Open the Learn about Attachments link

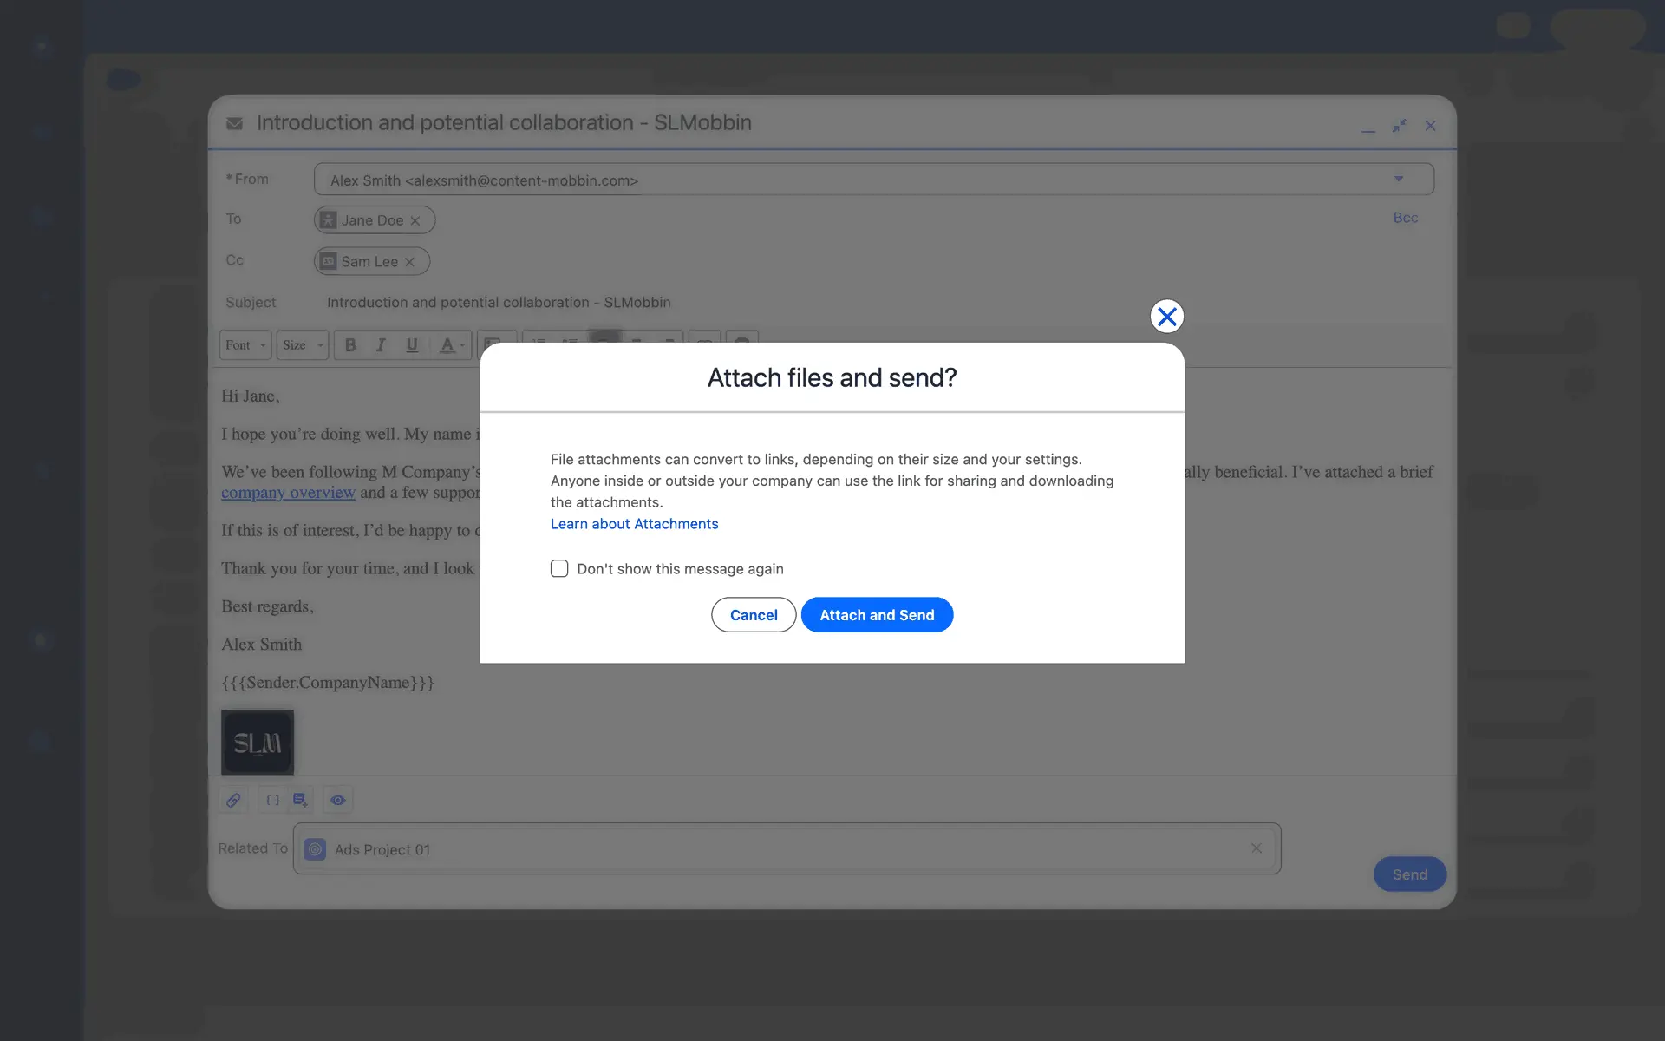tap(634, 524)
